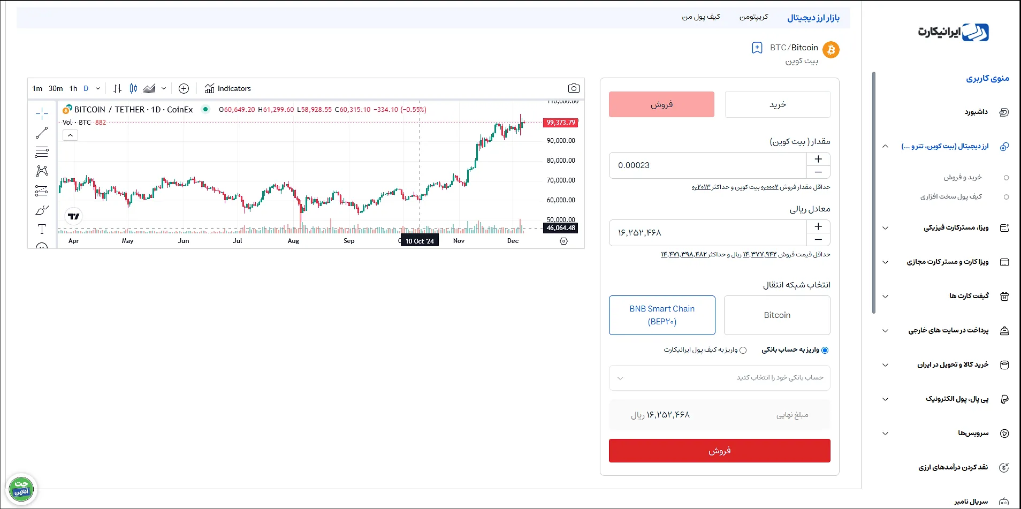Click the red sell submit button

(x=719, y=451)
